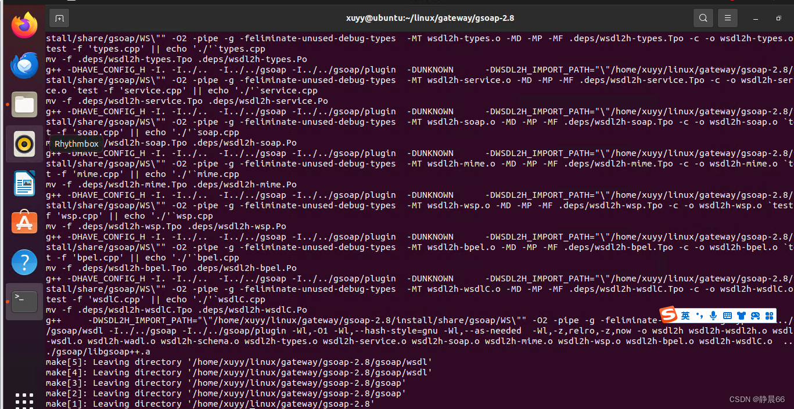The width and height of the screenshot is (794, 409).
Task: Launch Firefox from the dock
Action: [x=24, y=25]
